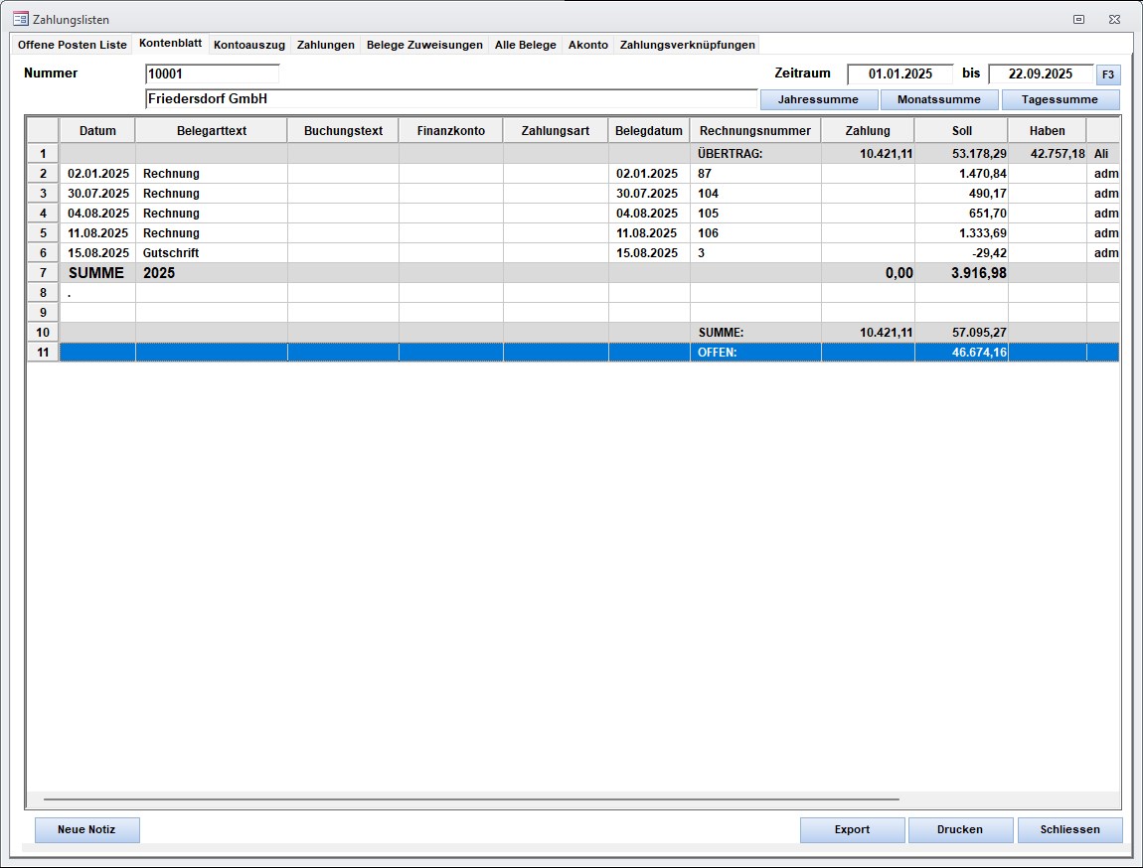This screenshot has width=1143, height=868.
Task: Select the Alle Belege tab
Action: point(525,45)
